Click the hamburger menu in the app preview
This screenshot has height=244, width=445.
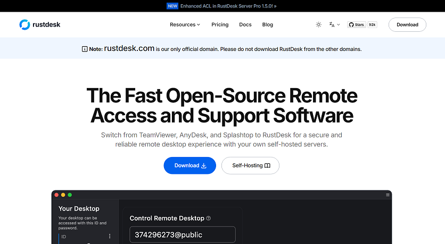pos(388,195)
